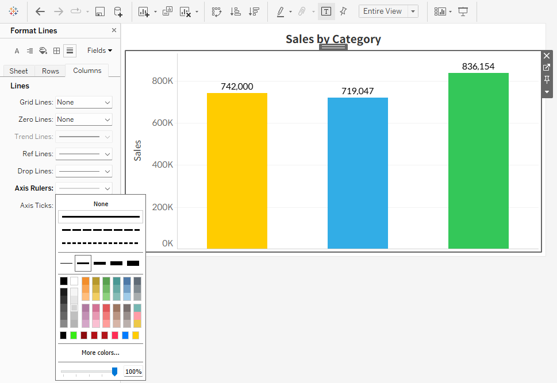Screen dimensions: 557x383
Task: Sort the bars ascending
Action: (235, 11)
